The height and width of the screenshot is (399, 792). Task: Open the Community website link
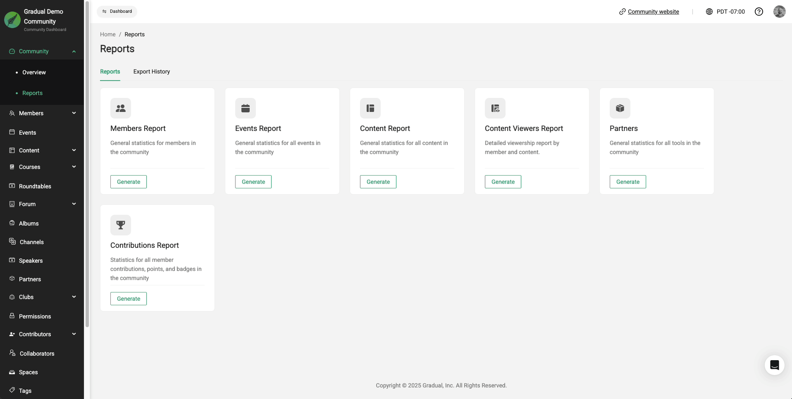pyautogui.click(x=653, y=12)
